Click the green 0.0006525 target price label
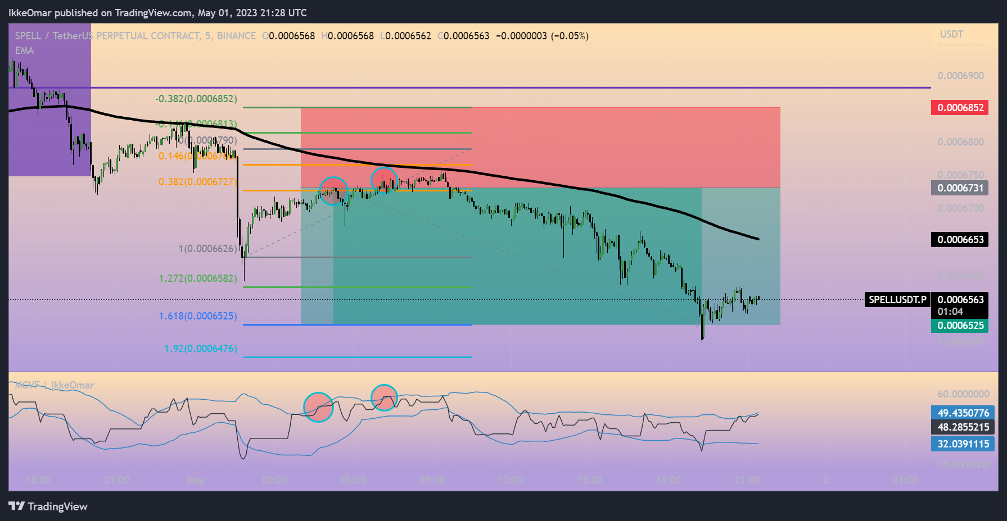This screenshot has width=1007, height=521. 960,326
